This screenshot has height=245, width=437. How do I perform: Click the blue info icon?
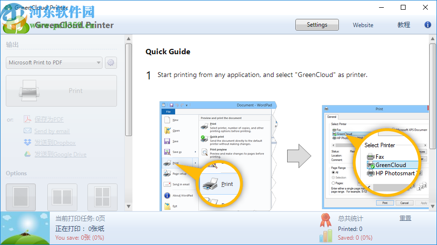point(427,25)
